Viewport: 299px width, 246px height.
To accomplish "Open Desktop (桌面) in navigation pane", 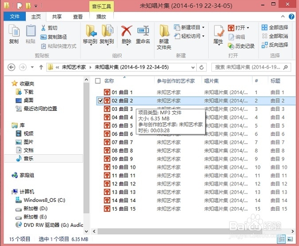I will click(x=25, y=100).
